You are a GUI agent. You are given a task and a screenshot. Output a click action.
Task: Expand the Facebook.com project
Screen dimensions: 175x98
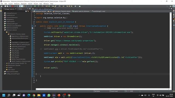(x=3, y=15)
